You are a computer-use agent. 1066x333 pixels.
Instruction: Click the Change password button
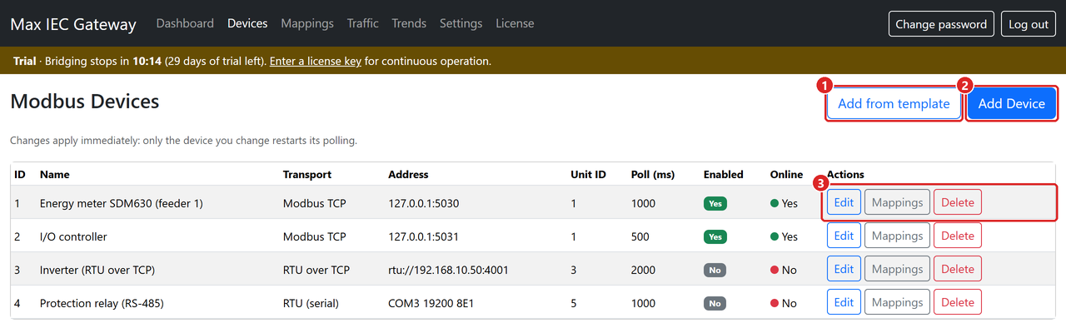(941, 24)
